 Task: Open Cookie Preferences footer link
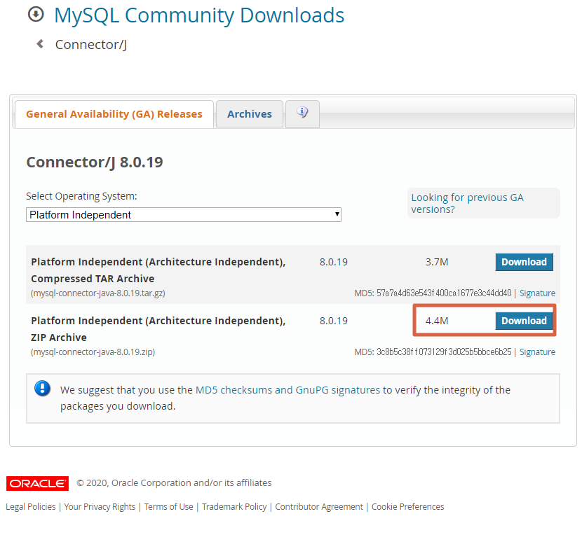tap(407, 507)
